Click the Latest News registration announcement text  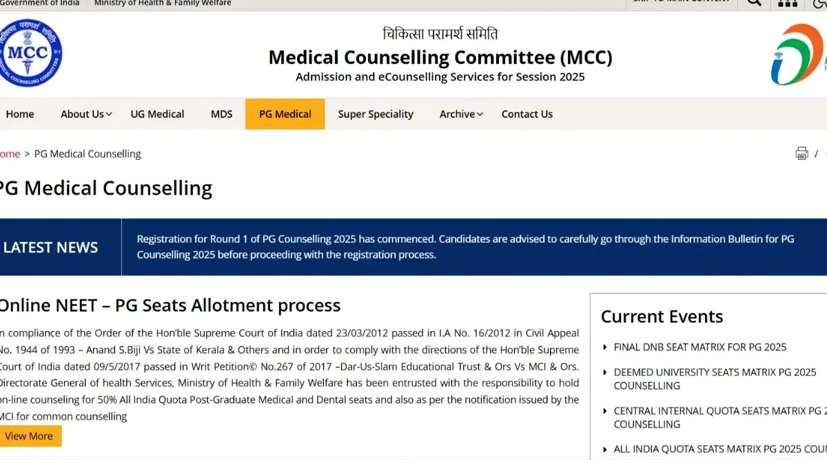click(x=465, y=247)
